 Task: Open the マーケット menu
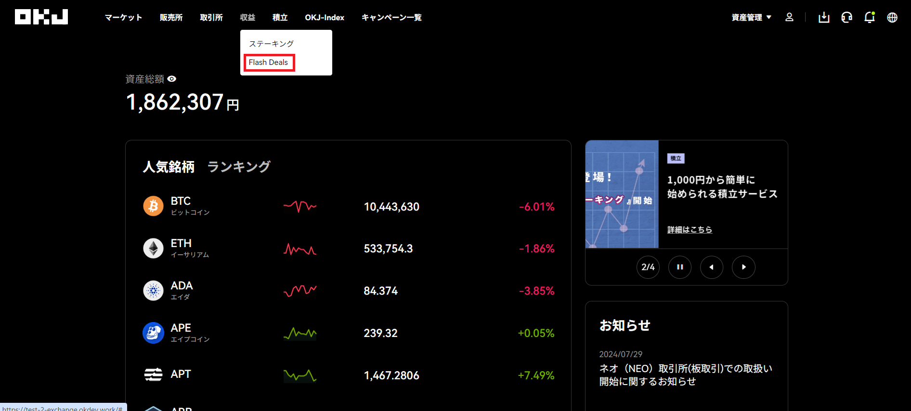[x=124, y=17]
